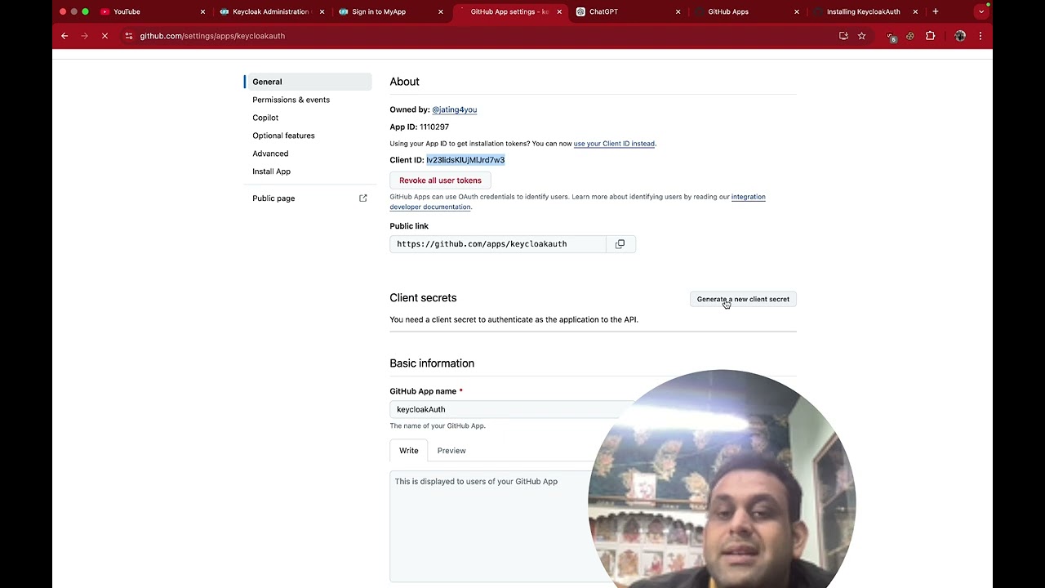The height and width of the screenshot is (588, 1045).
Task: Open the Advanced settings section
Action: 270,154
